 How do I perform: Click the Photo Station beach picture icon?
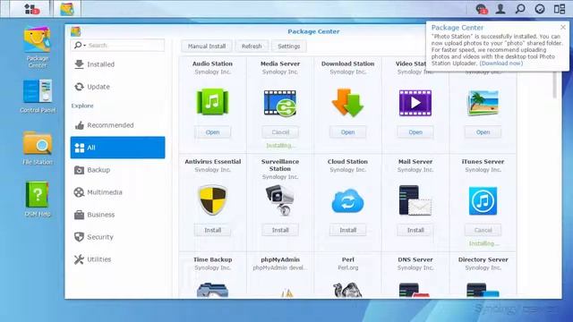tap(483, 103)
